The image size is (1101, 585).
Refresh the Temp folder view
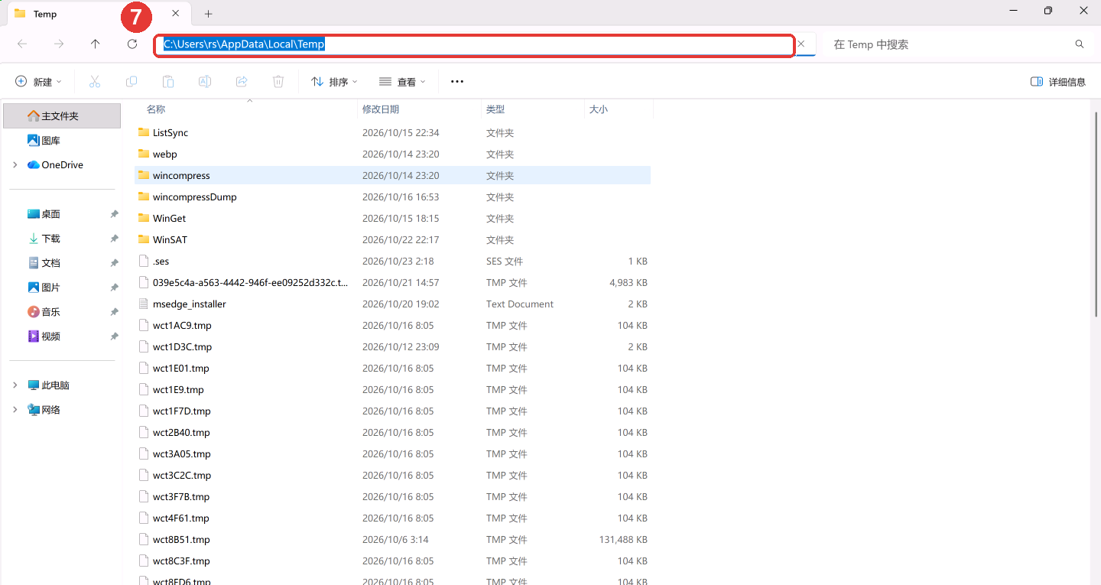132,44
